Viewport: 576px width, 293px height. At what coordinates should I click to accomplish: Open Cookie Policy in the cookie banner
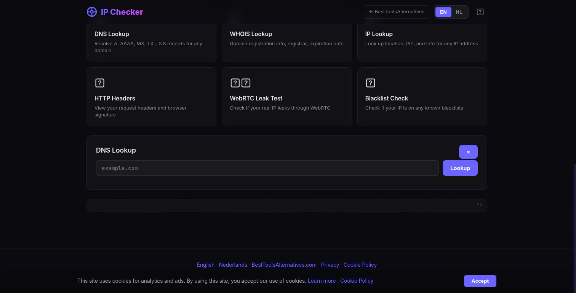click(357, 281)
